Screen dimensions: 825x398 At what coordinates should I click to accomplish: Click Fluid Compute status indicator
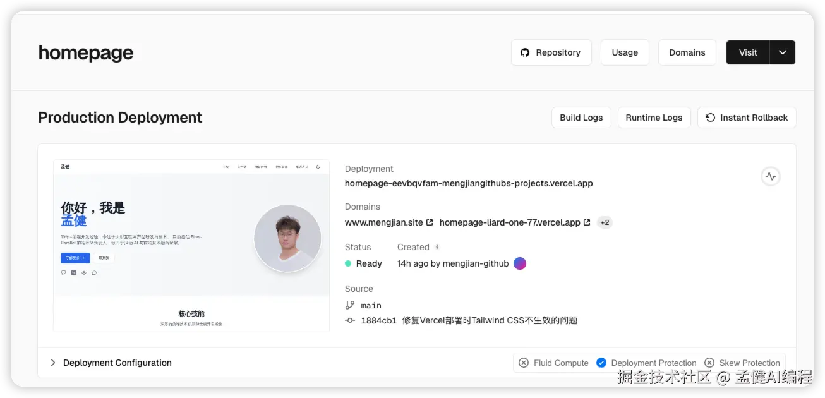click(553, 363)
